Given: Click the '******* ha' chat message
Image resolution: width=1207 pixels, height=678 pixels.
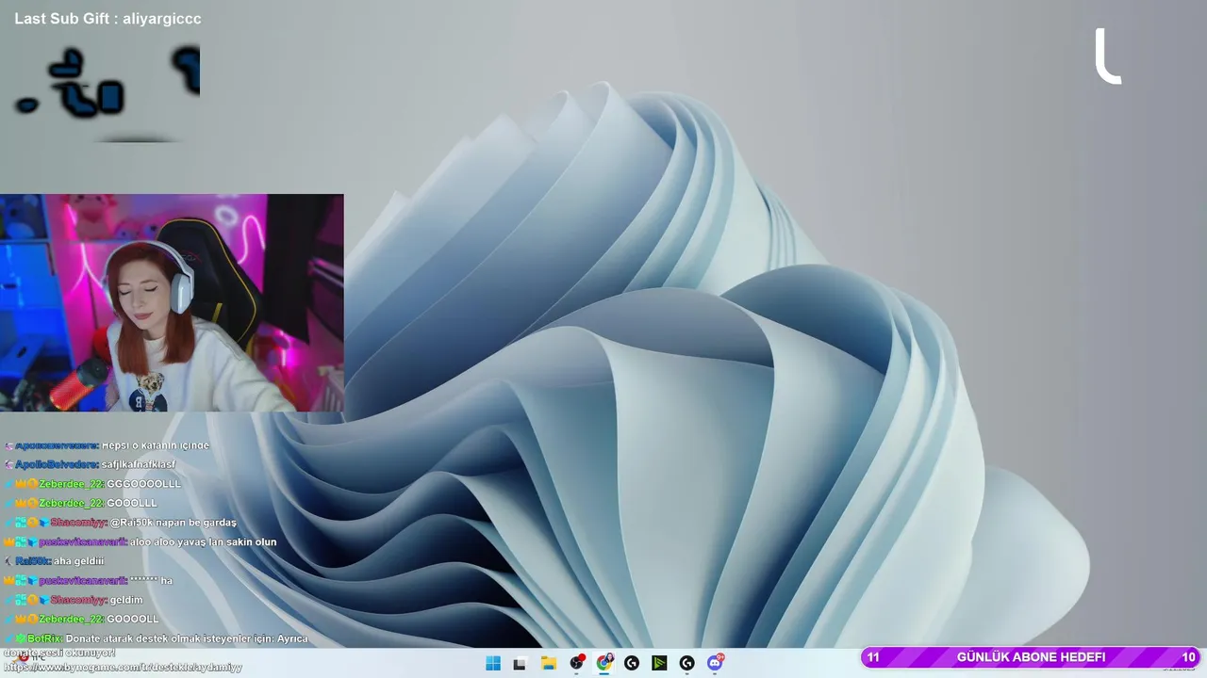Looking at the screenshot, I should coord(151,581).
